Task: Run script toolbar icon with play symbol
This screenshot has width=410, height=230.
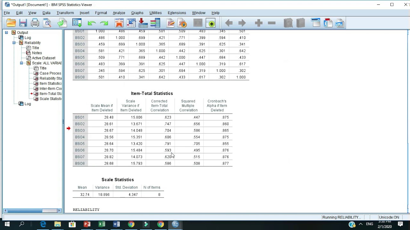Action: (182, 23)
